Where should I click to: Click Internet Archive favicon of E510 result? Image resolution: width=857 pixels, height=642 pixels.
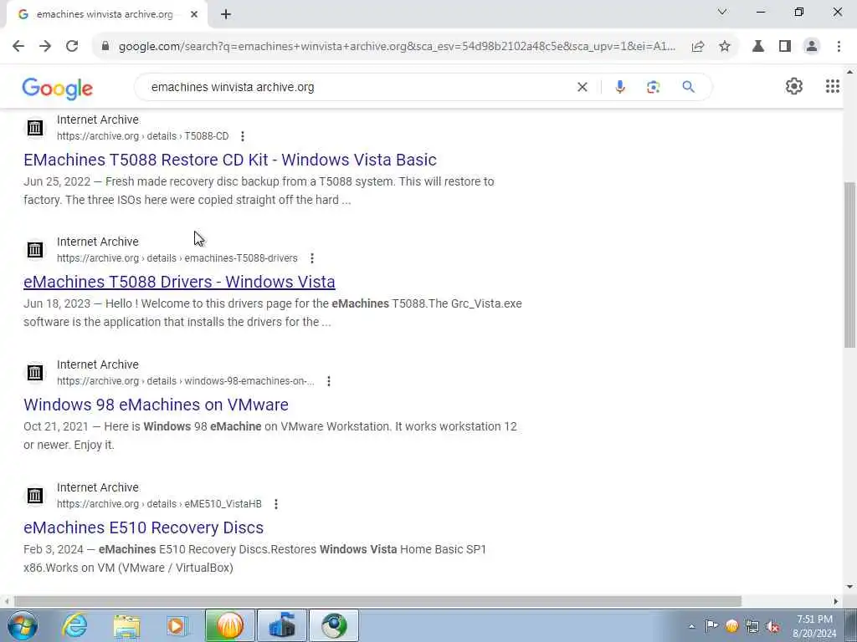35,496
